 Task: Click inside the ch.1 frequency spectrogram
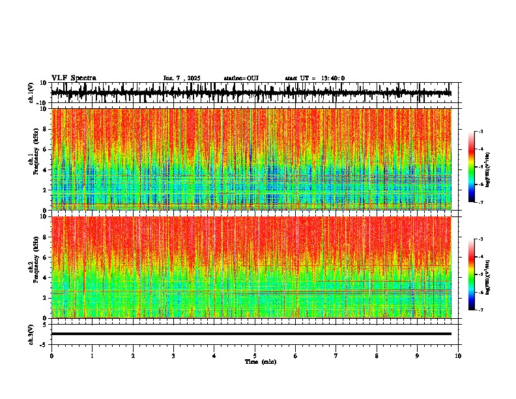click(251, 159)
